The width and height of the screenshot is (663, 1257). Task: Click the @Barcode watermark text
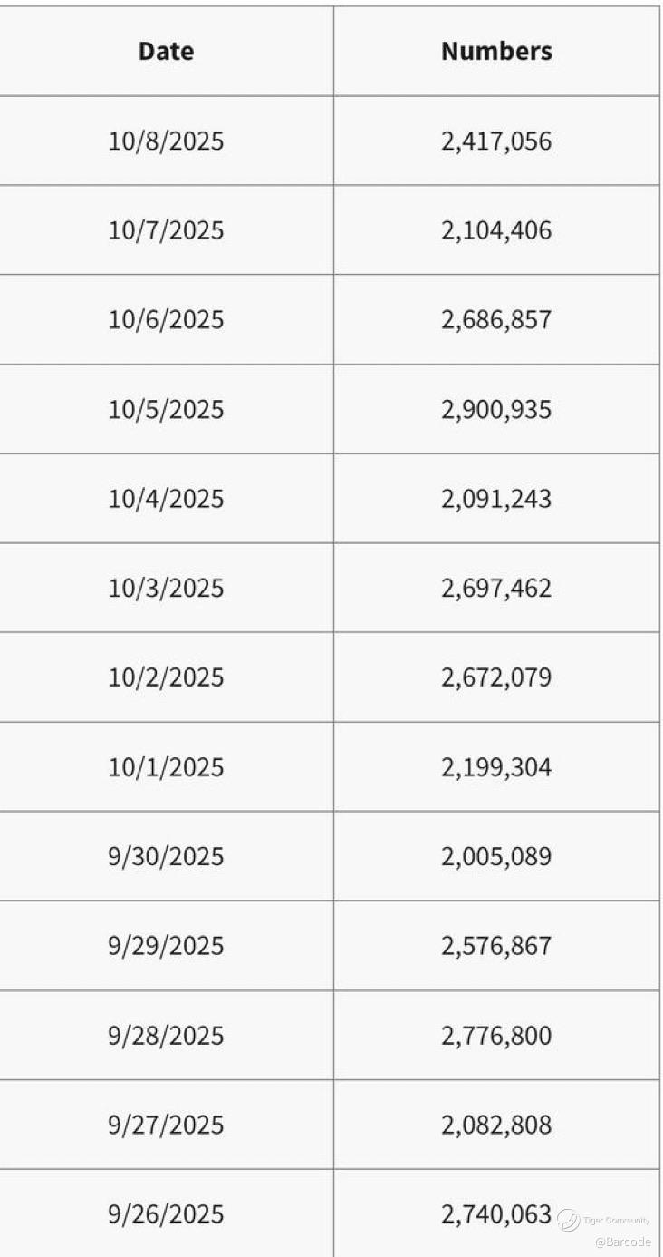623,1242
